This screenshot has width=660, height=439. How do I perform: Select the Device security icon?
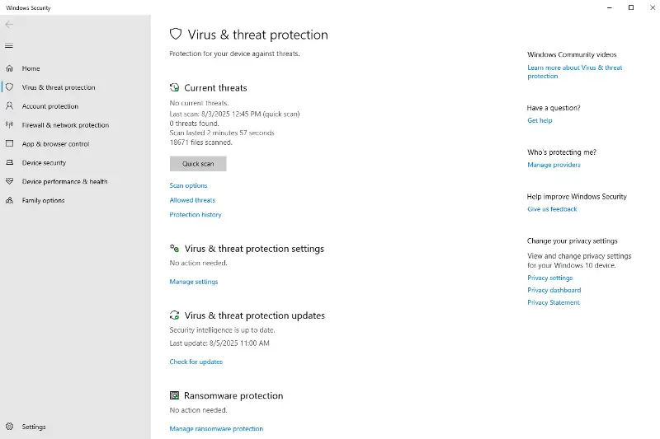9,163
